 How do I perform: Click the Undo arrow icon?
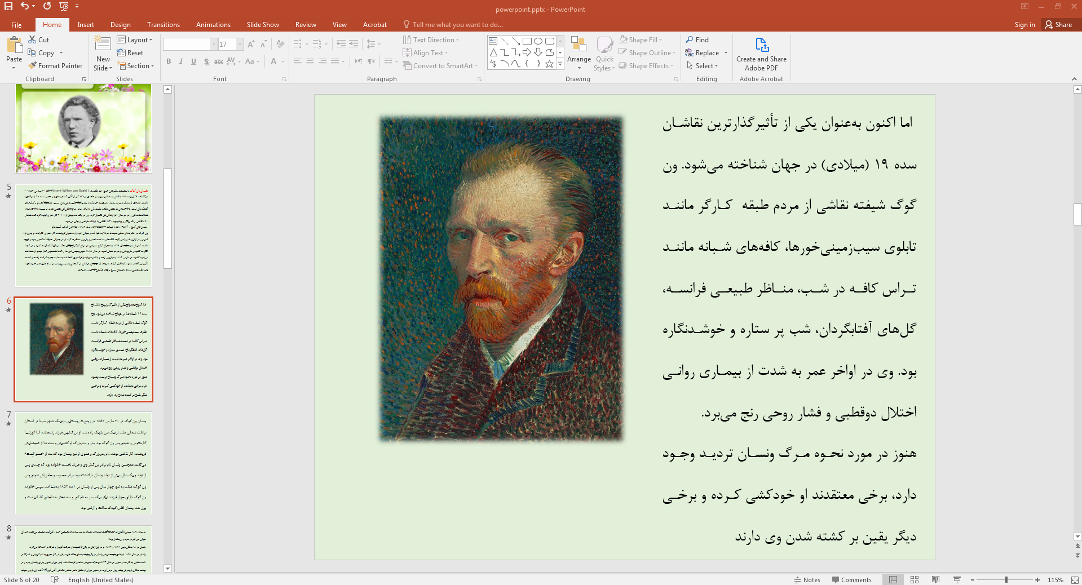pos(25,6)
